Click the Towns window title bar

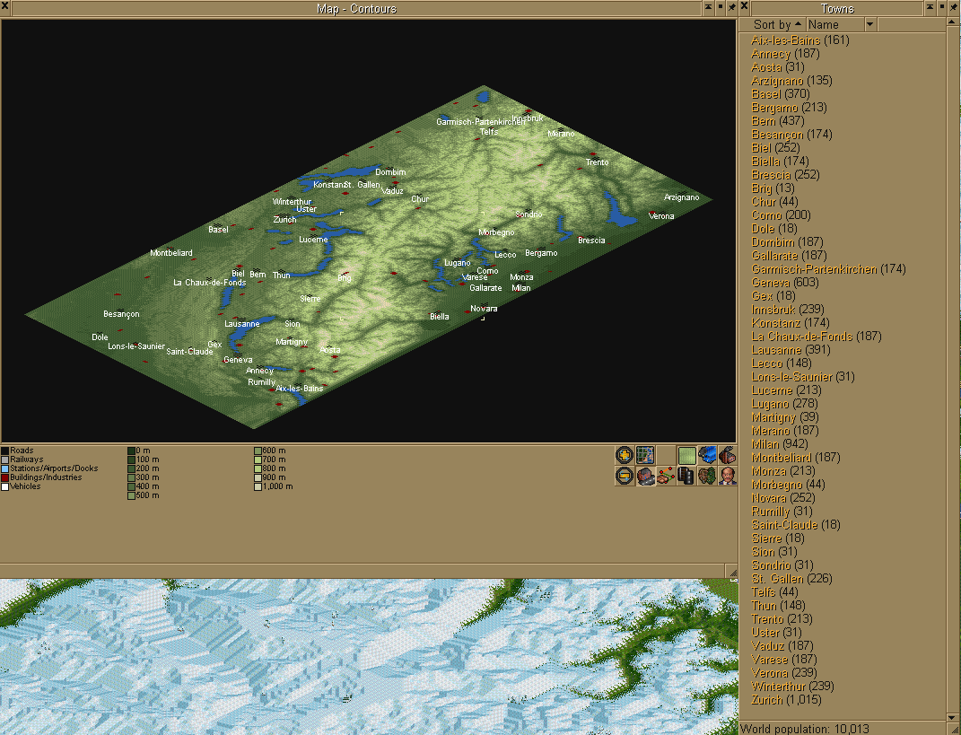837,8
